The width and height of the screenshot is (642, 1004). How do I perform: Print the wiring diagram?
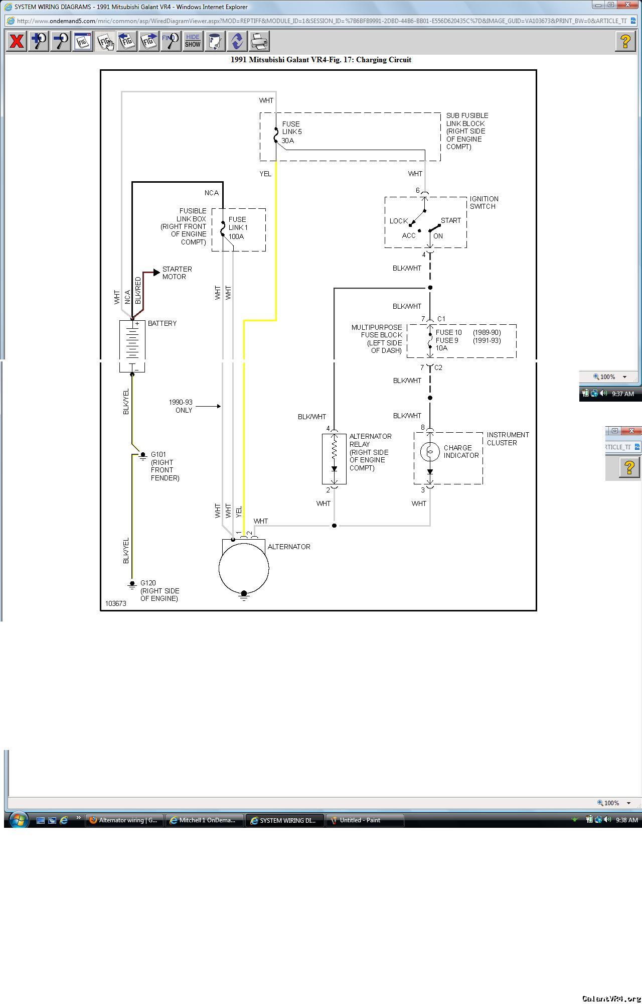point(259,41)
